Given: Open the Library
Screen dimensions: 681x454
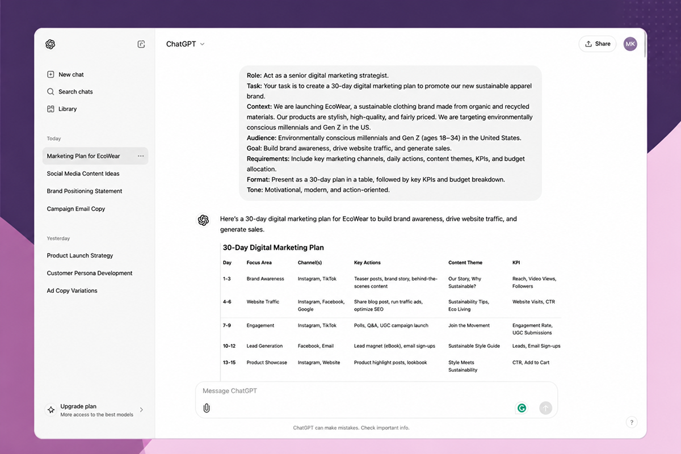Looking at the screenshot, I should pyautogui.click(x=68, y=109).
